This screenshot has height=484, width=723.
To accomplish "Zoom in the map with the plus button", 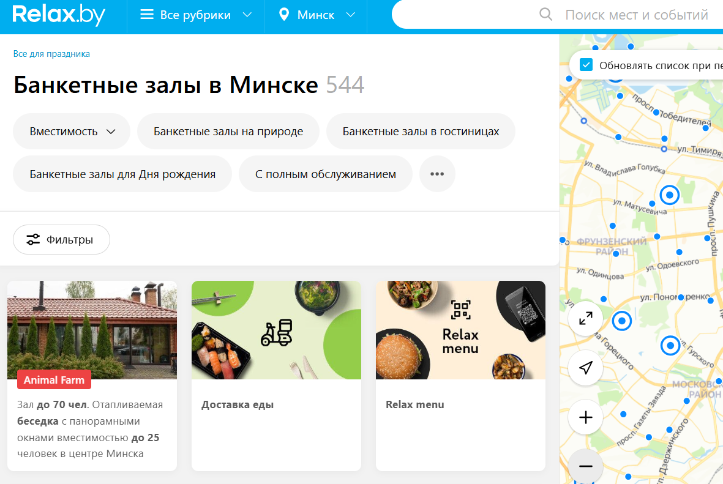I will 586,418.
